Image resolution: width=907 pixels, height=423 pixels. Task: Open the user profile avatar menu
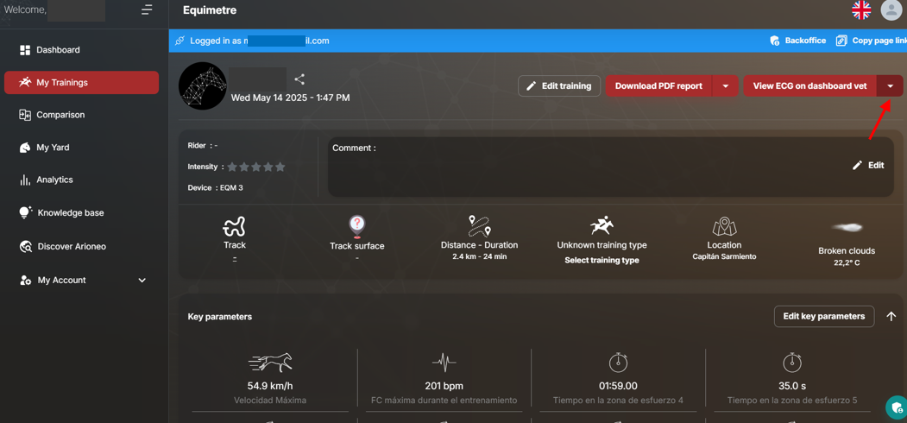click(x=891, y=9)
